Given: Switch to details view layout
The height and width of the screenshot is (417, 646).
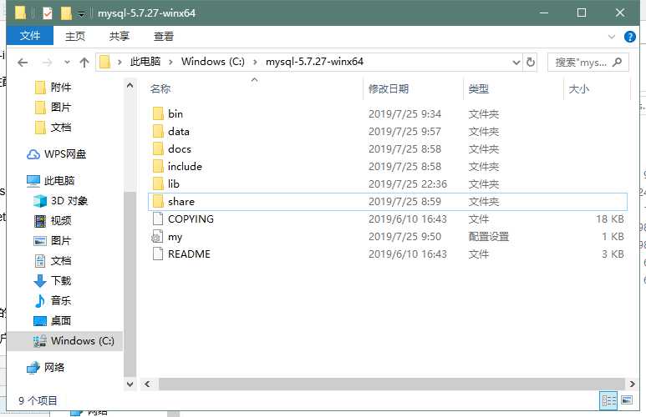Looking at the screenshot, I should coord(609,400).
